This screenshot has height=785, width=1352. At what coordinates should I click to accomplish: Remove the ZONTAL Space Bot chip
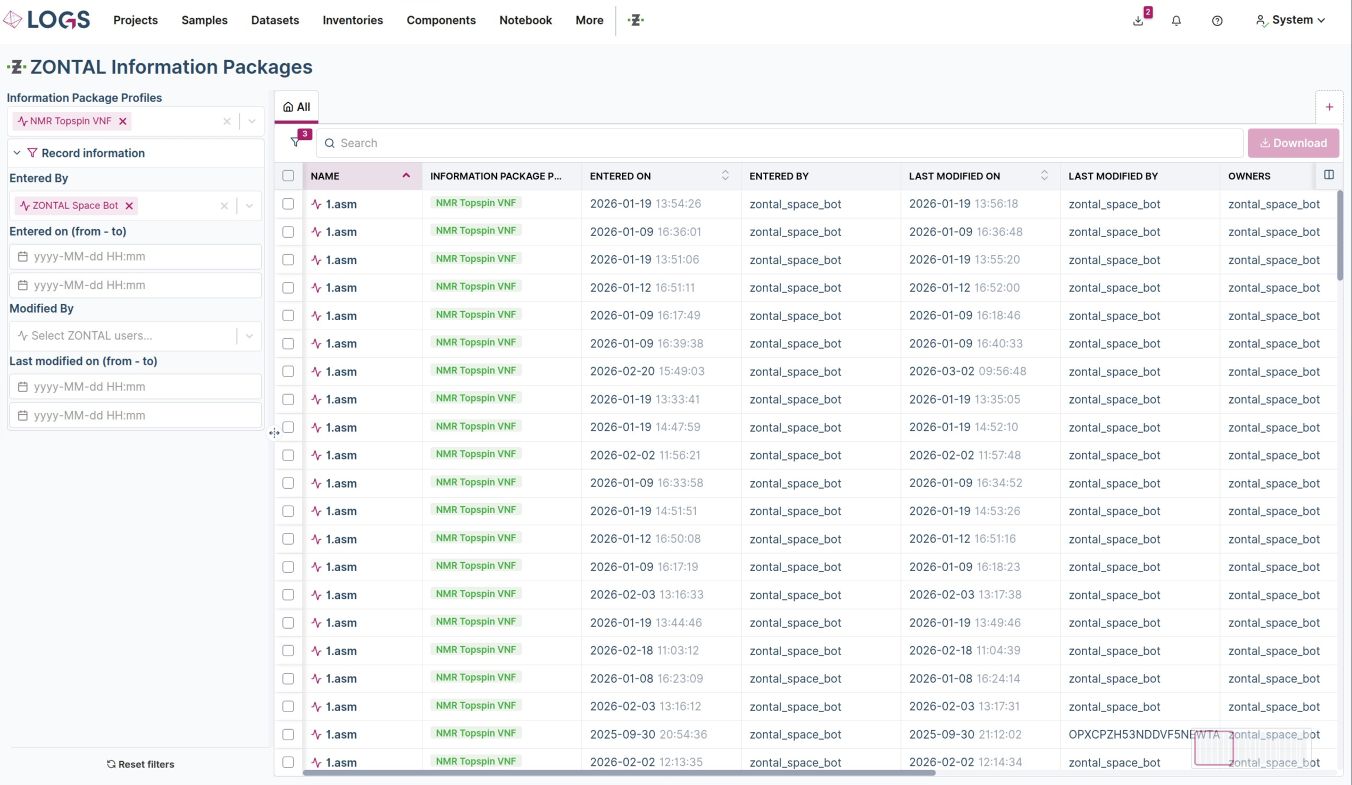129,206
